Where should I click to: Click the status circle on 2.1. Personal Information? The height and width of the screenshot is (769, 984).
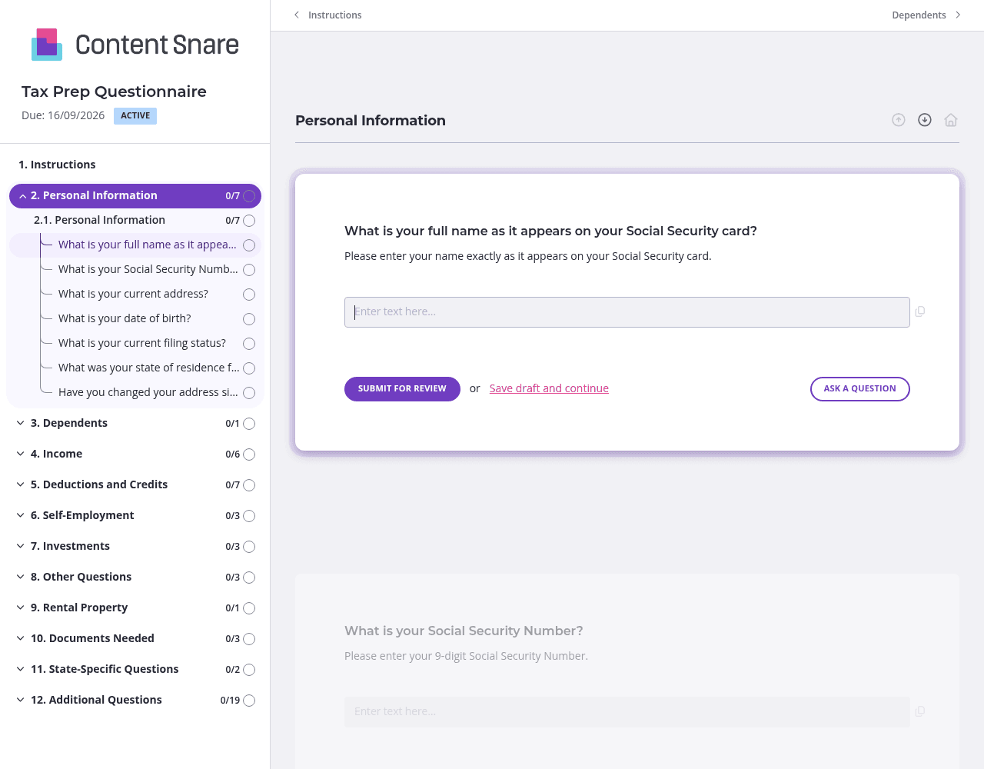tap(249, 221)
